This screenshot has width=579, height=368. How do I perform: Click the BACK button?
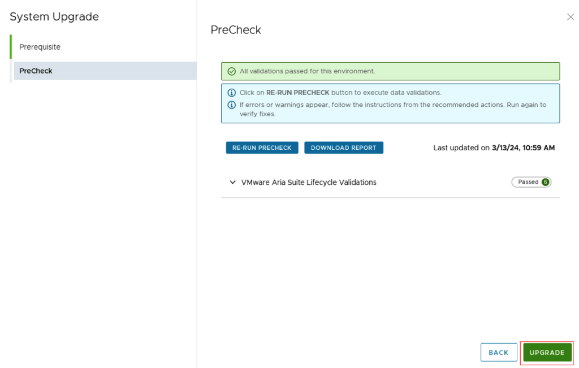498,352
